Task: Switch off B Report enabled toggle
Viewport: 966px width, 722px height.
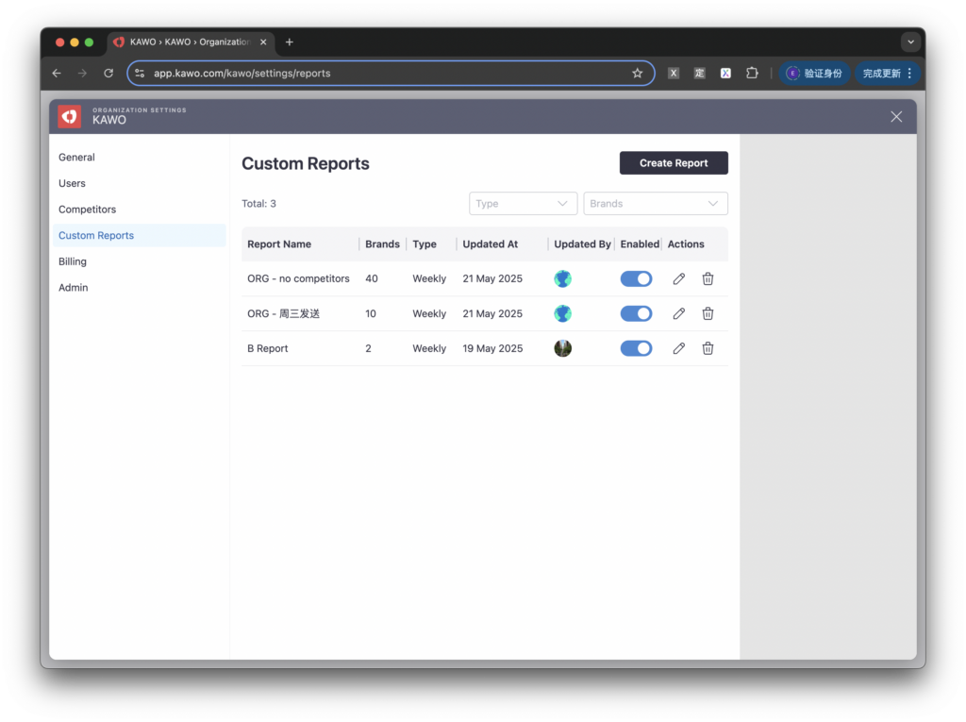Action: [x=636, y=349]
